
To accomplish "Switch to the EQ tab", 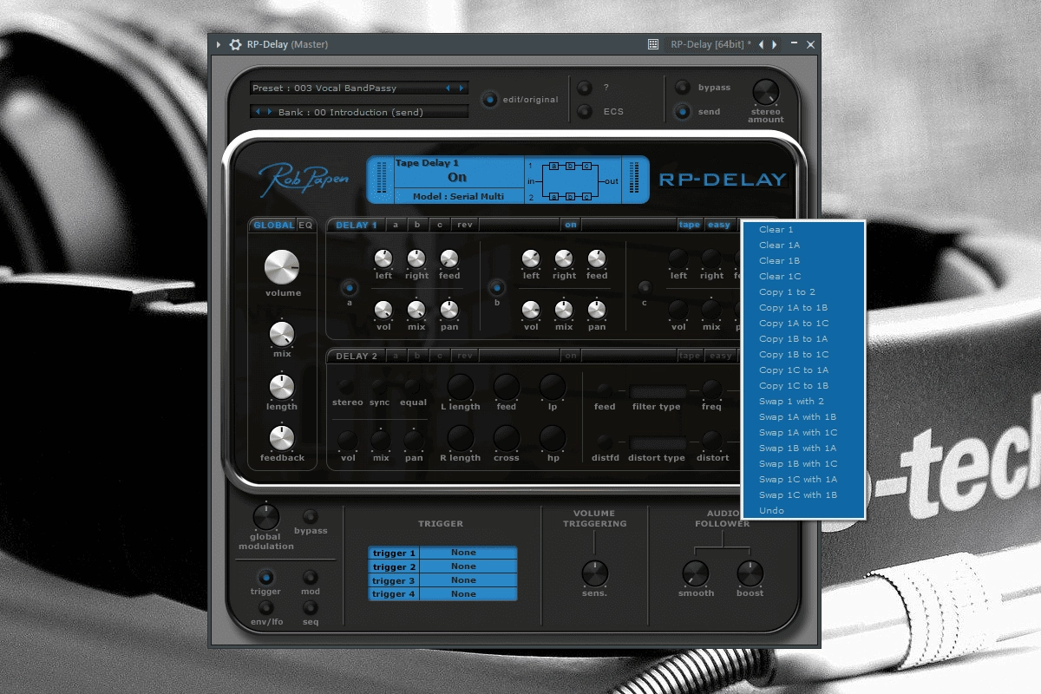I will [x=305, y=226].
